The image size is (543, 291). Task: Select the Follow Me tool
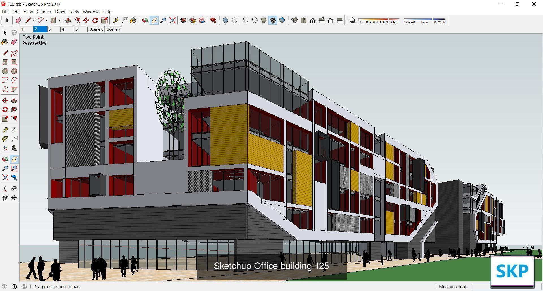14,110
